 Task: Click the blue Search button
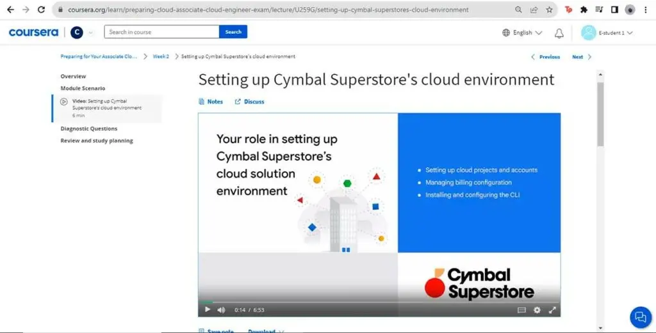pos(233,32)
